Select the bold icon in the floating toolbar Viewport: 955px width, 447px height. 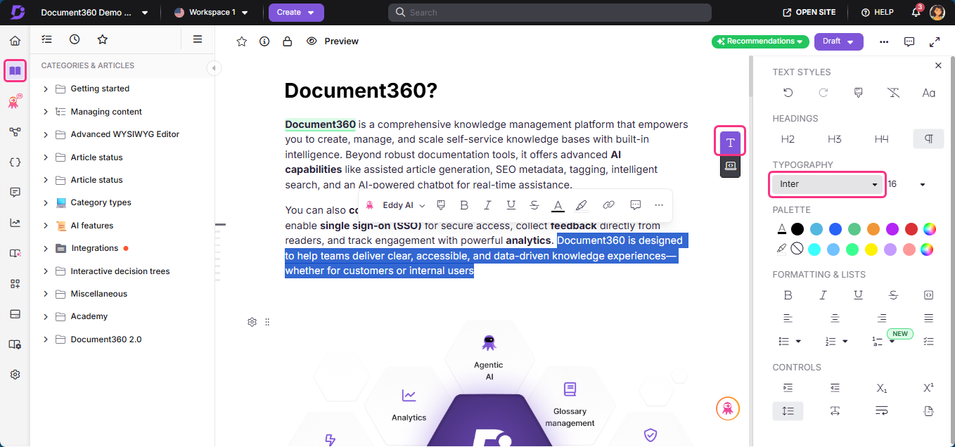click(463, 205)
